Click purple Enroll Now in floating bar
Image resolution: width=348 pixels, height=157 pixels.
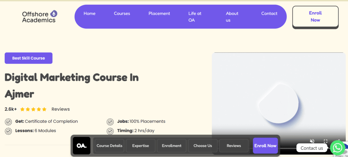point(265,146)
